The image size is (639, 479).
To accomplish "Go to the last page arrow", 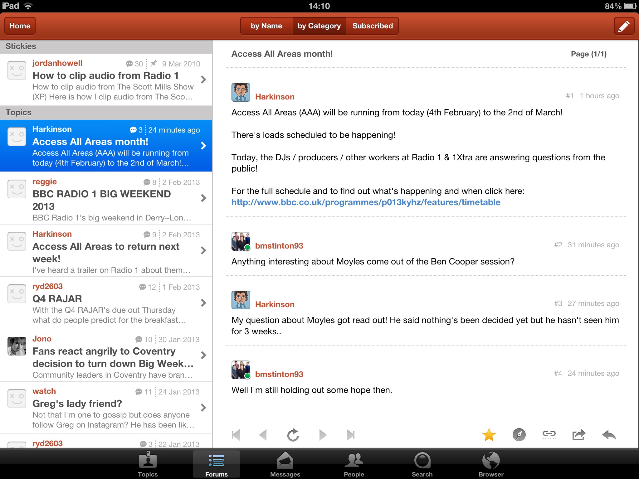I will pos(351,435).
